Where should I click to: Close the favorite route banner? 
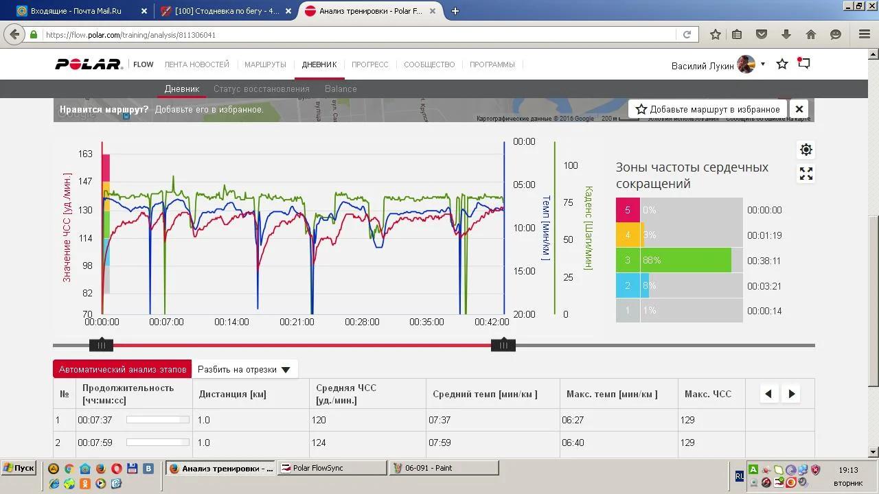tap(799, 109)
